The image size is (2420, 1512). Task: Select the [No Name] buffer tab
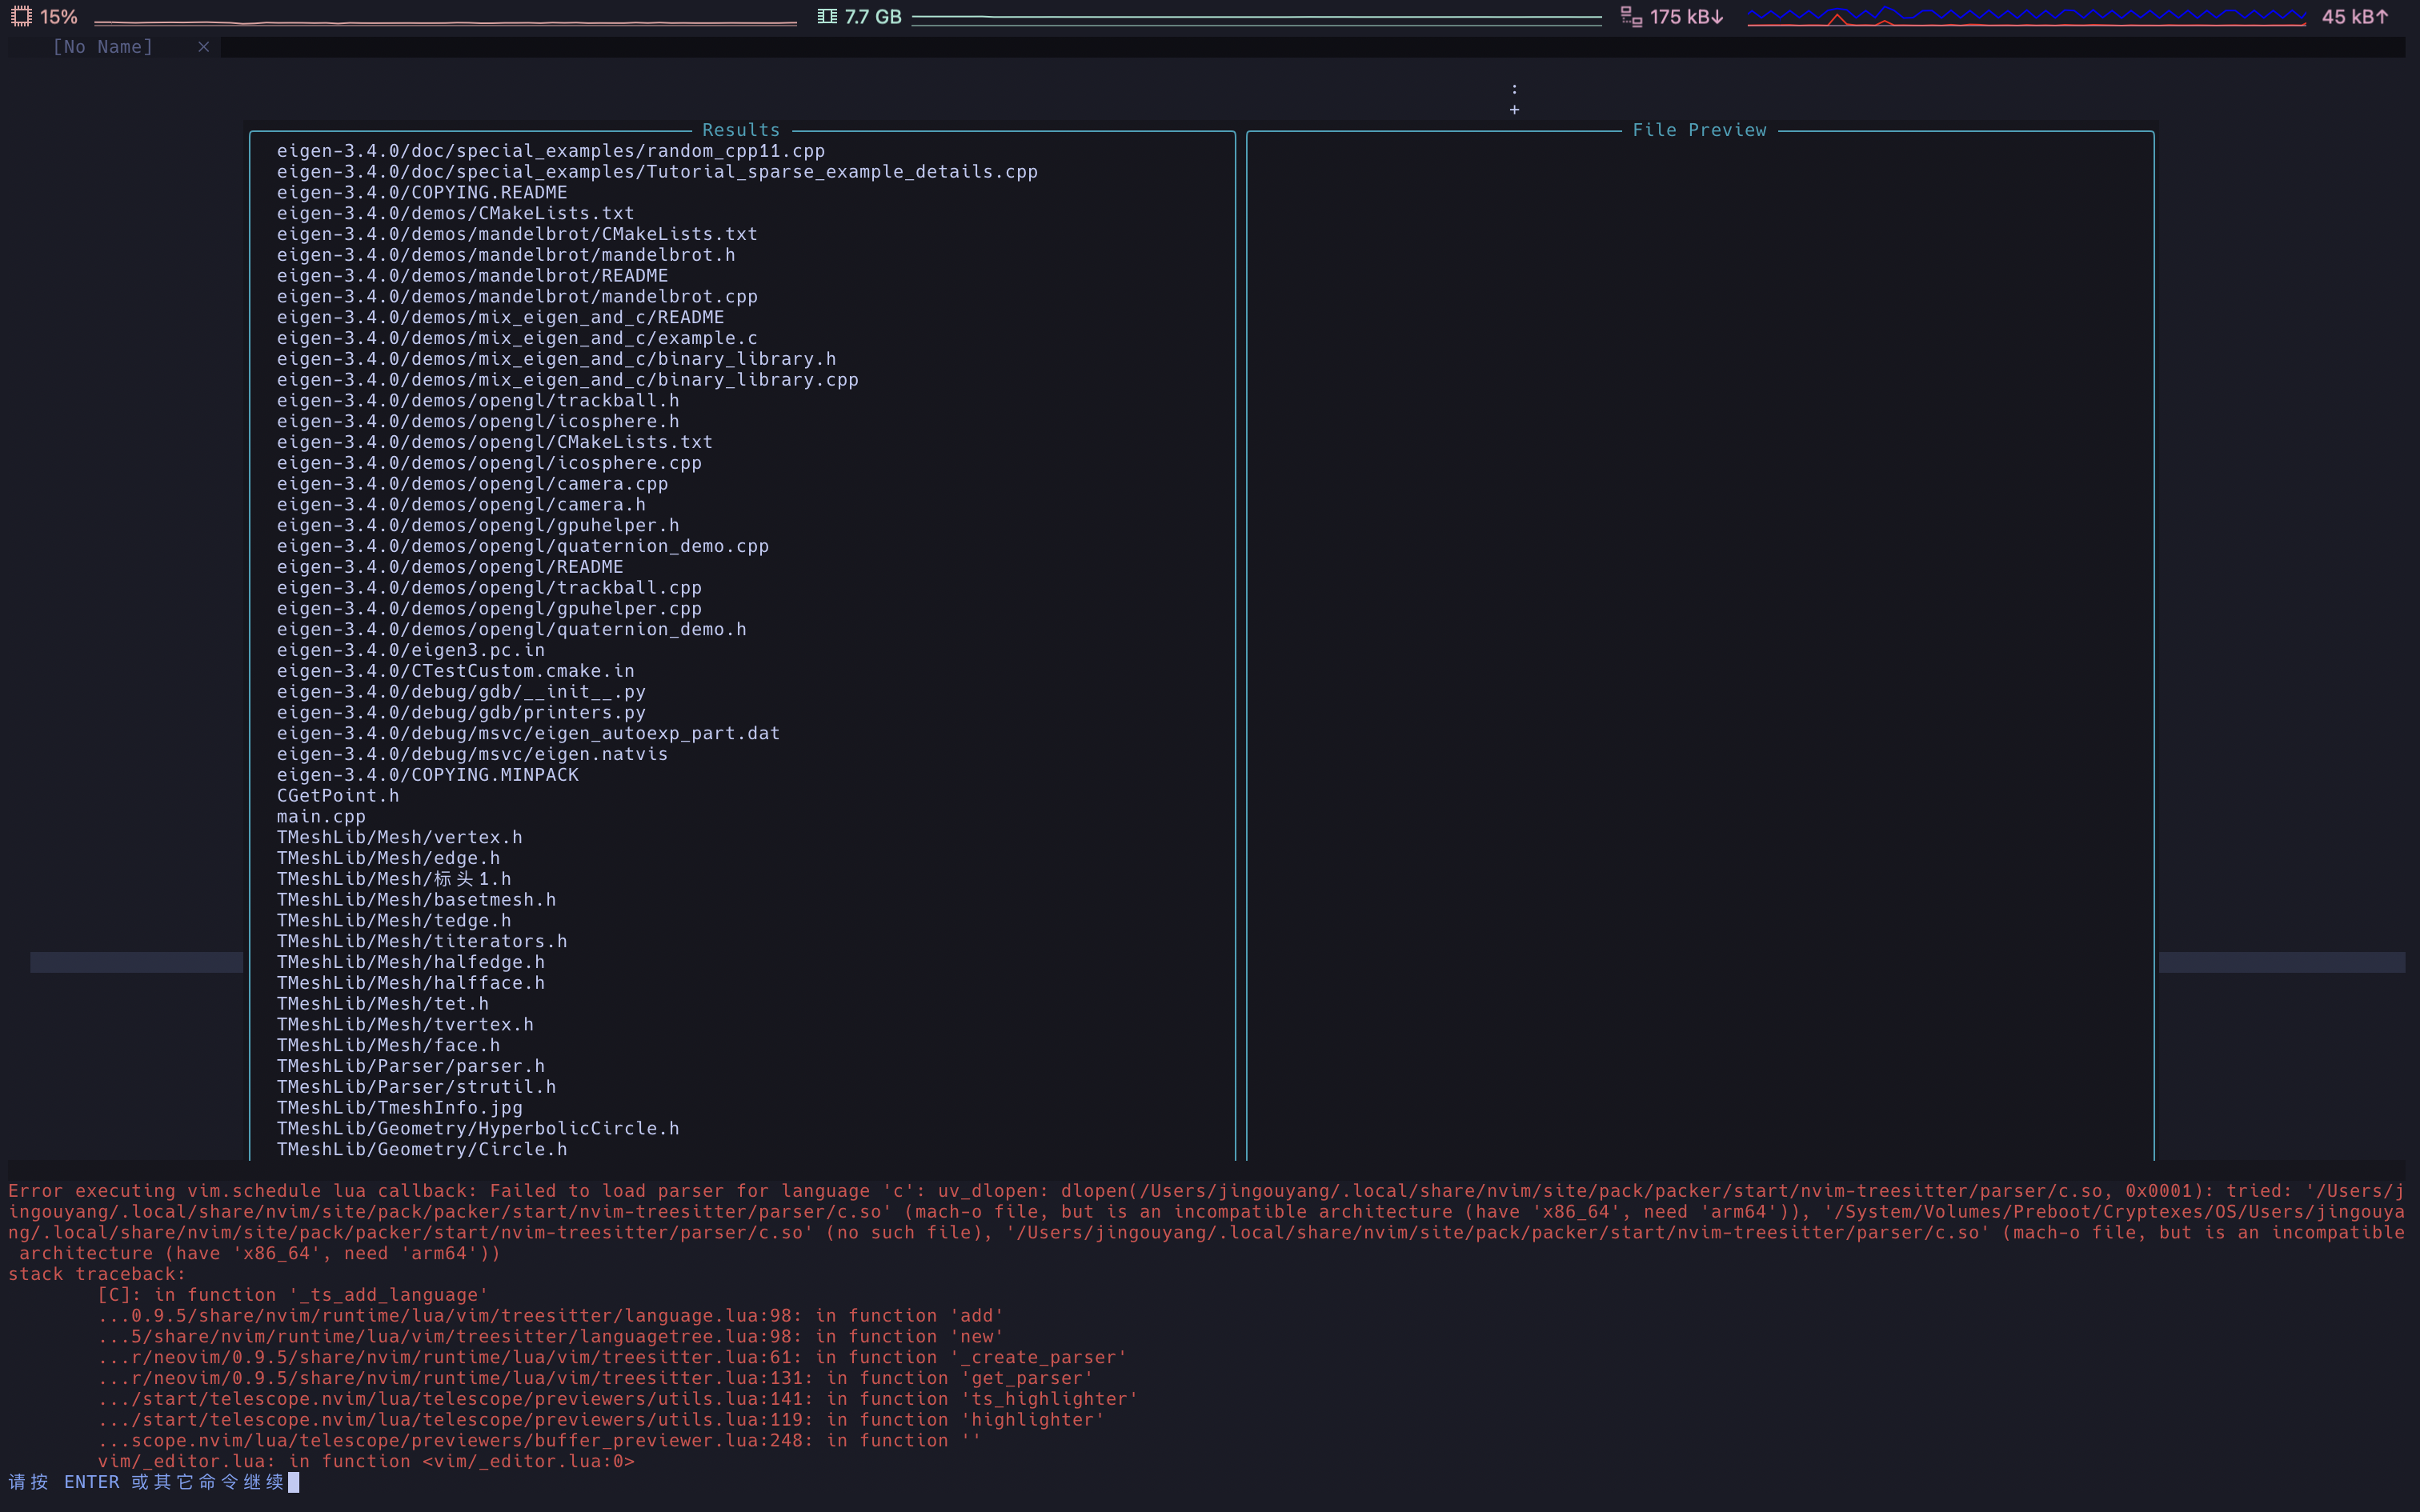click(103, 47)
